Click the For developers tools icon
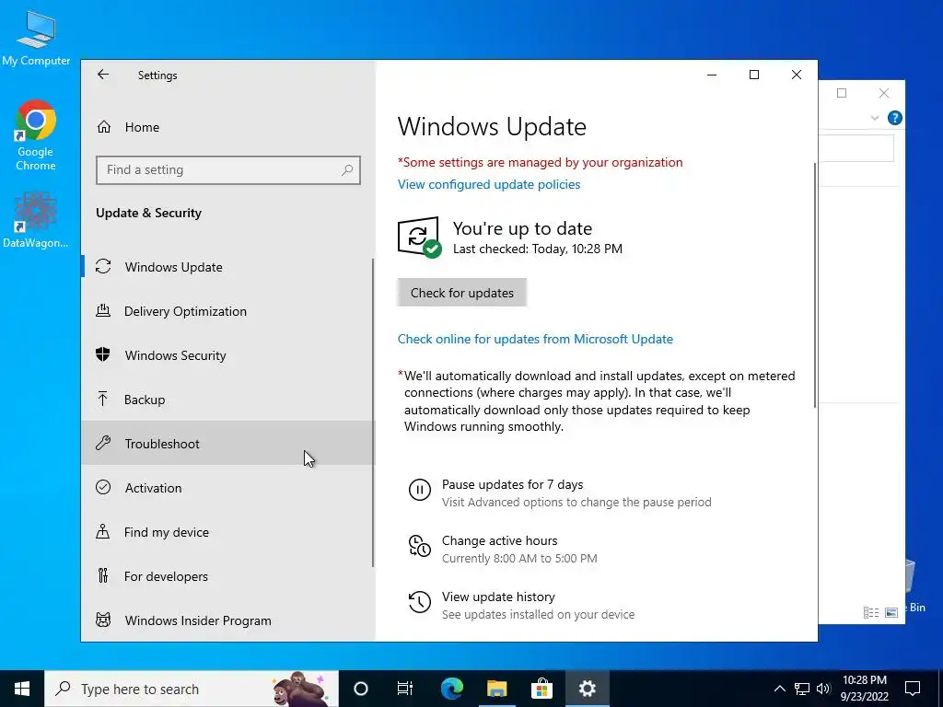Viewport: 943px width, 707px height. 103,576
